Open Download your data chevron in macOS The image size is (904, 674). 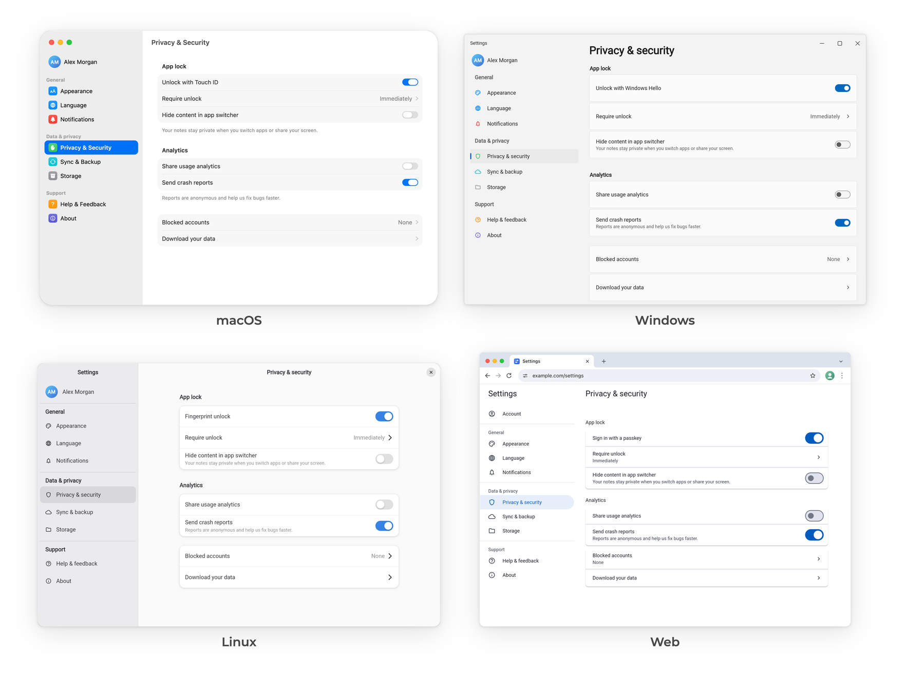click(417, 239)
